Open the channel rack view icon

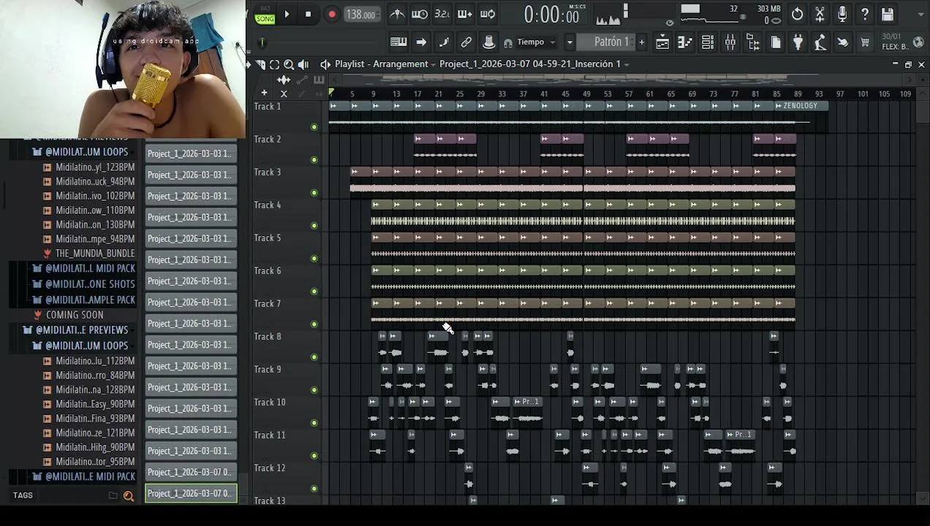[708, 42]
